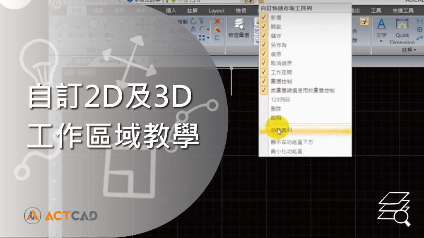This screenshot has width=424, height=238.
Task: Select the 線 line tool
Action: [x=60, y=29]
